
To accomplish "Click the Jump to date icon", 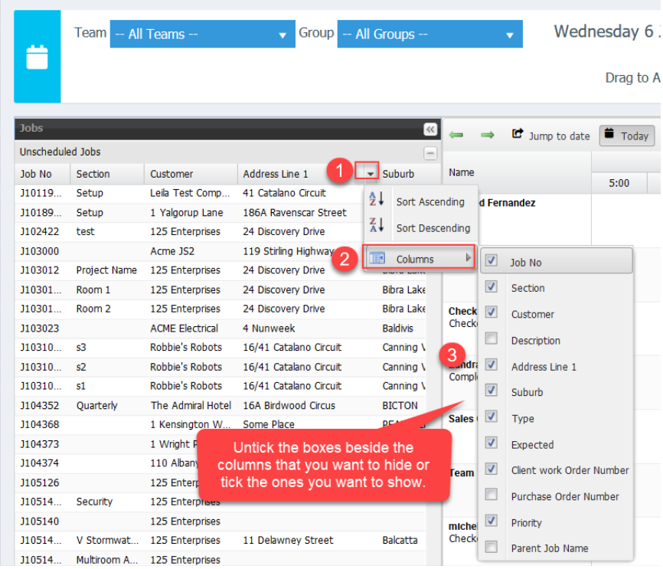I will click(x=518, y=135).
